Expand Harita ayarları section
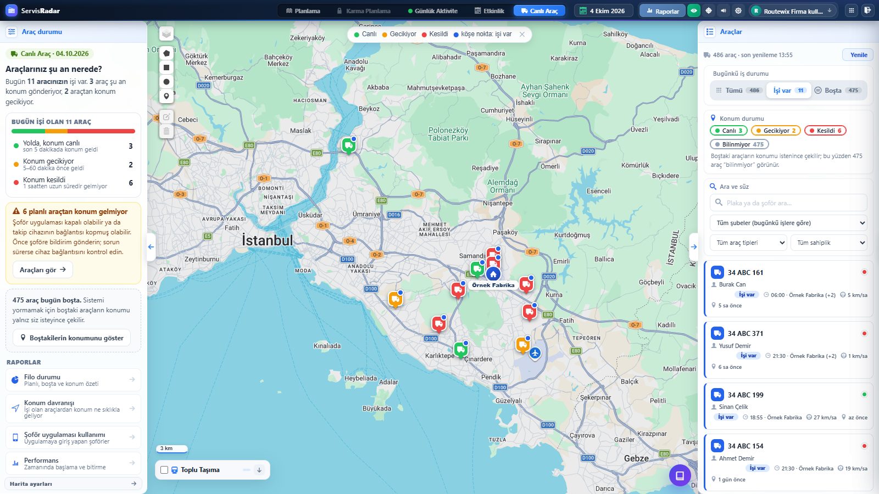Image resolution: width=879 pixels, height=494 pixels. tap(73, 484)
